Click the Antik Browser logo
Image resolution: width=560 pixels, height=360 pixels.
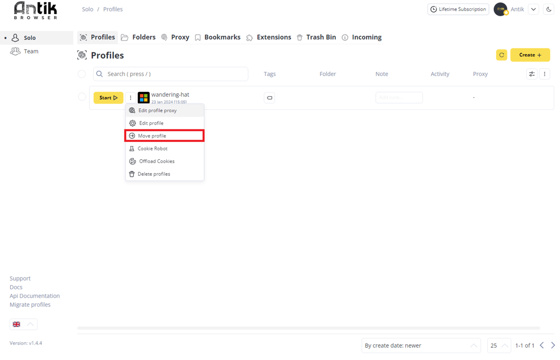click(x=35, y=10)
